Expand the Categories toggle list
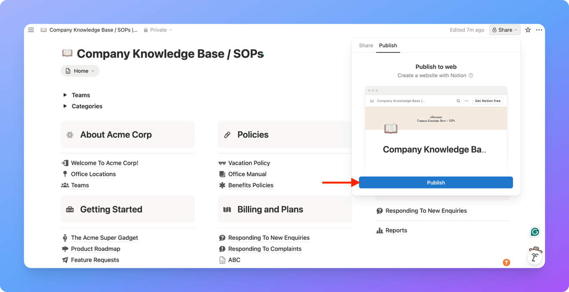Screen dimensions: 569x292 pyautogui.click(x=65, y=106)
